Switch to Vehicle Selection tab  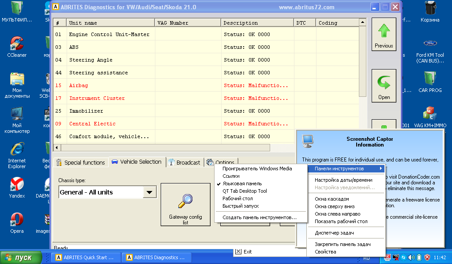pos(137,162)
